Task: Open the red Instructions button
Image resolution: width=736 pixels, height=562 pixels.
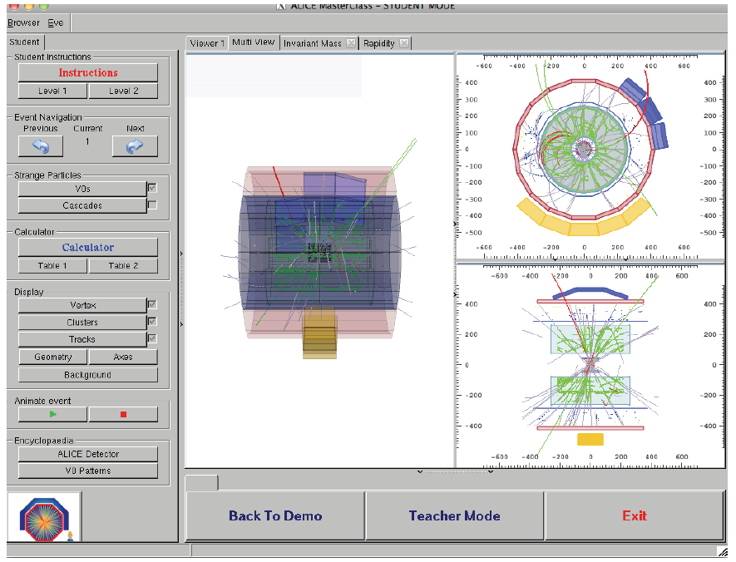Action: click(x=88, y=73)
